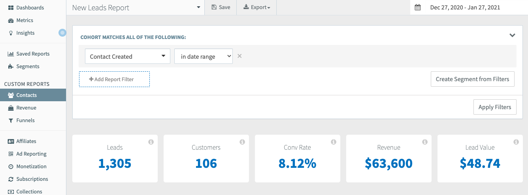Click the Customers card info icon
Image resolution: width=528 pixels, height=195 pixels.
[x=242, y=142]
